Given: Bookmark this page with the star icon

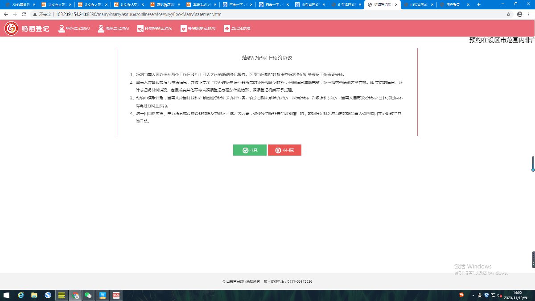Looking at the screenshot, I should [x=509, y=14].
